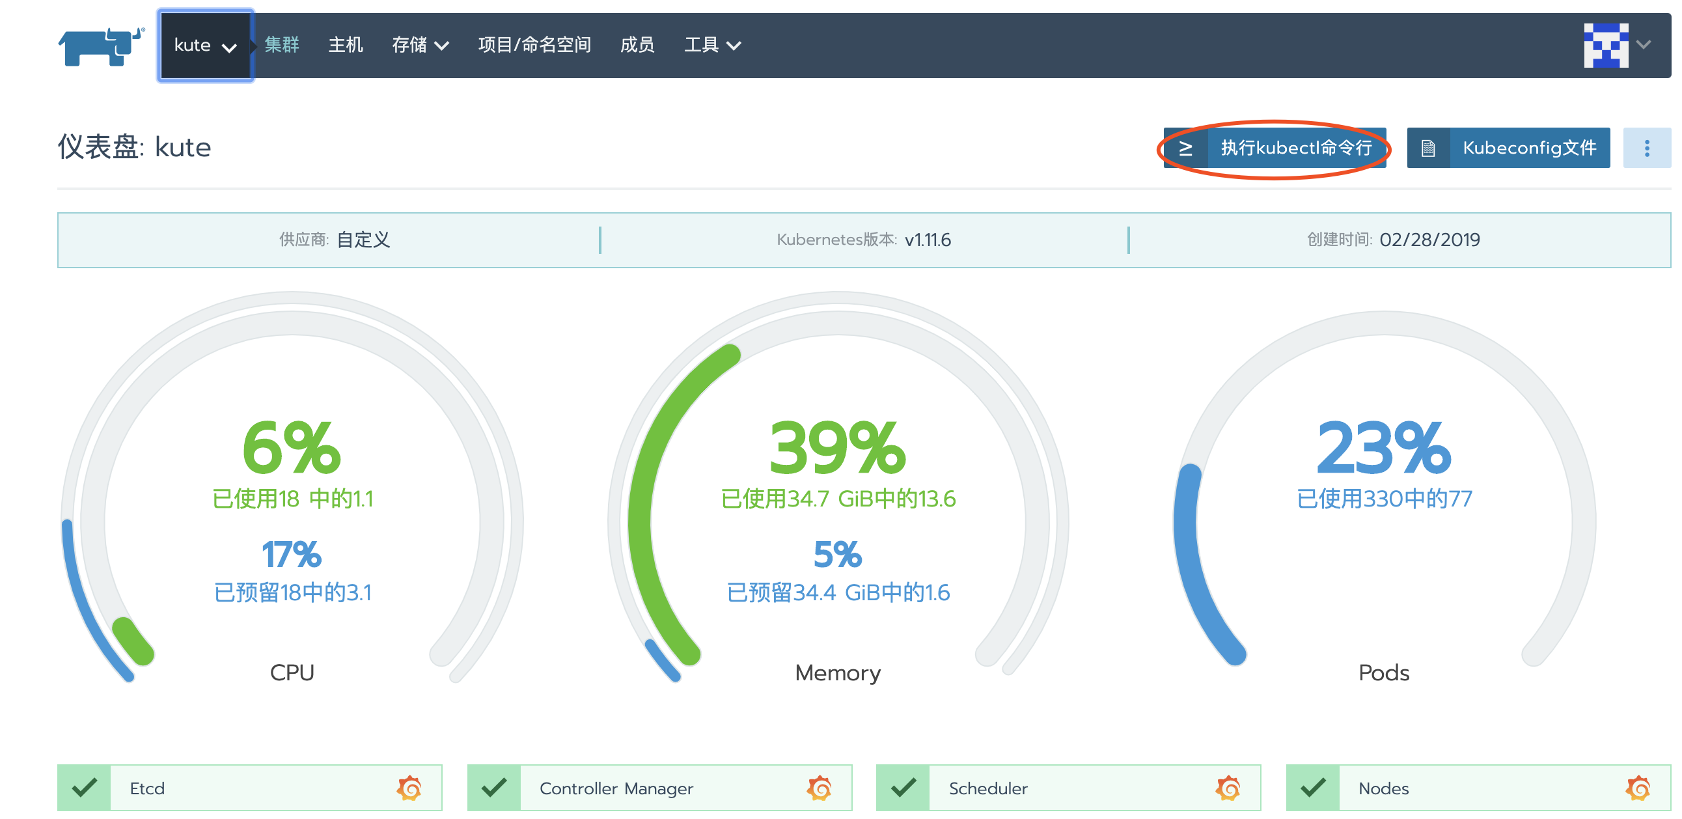Open the Grafana metrics for Scheduler
Image resolution: width=1682 pixels, height=819 pixels.
(1228, 788)
